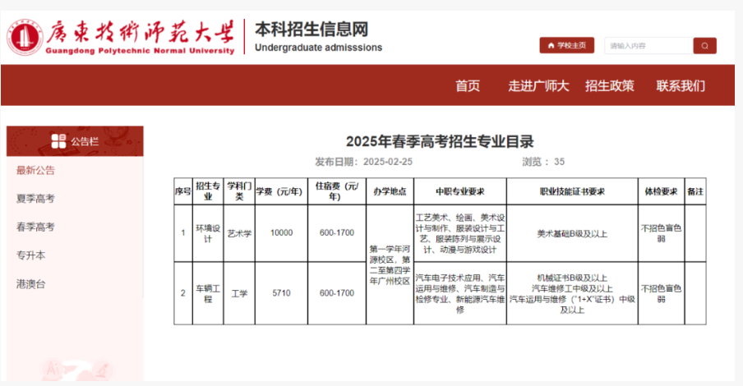Go to 首页 in navigation bar

[468, 85]
